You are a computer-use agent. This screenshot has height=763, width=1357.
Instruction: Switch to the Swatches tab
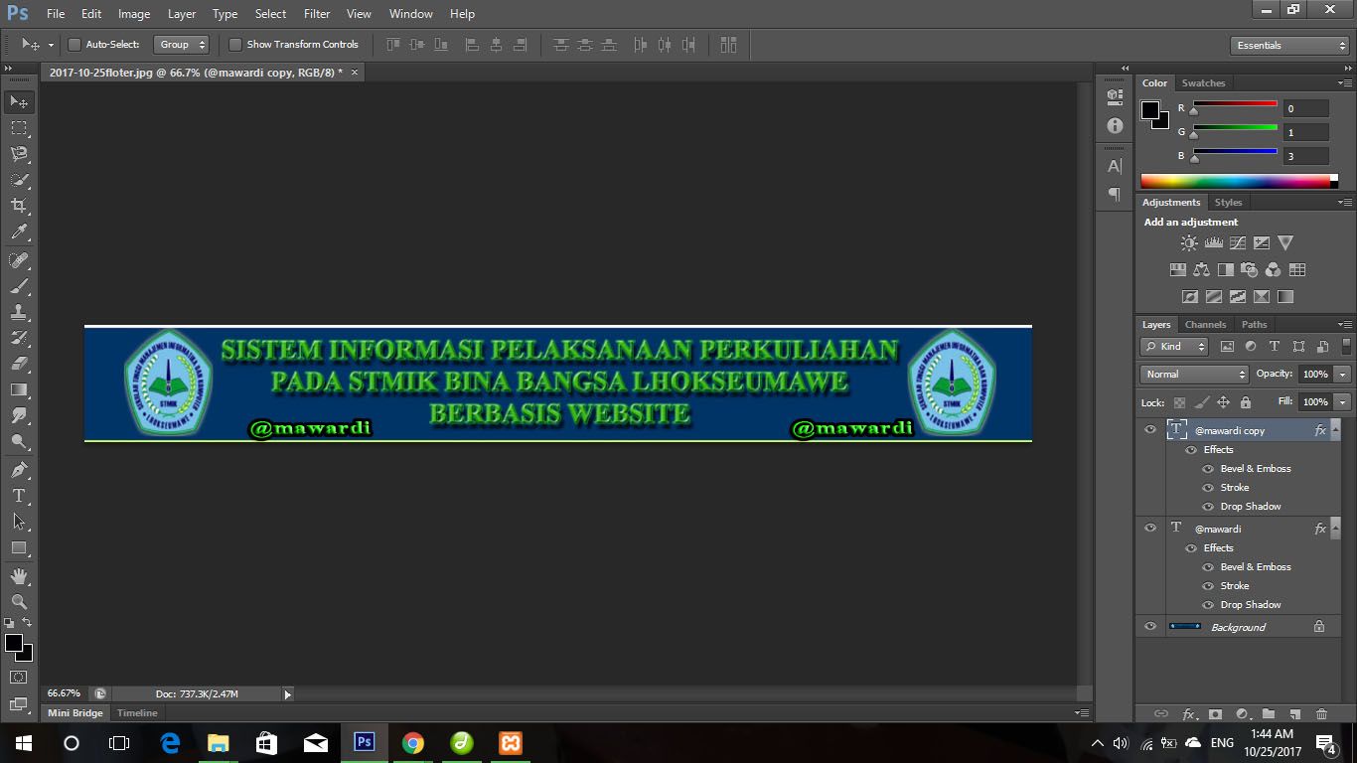pos(1203,83)
